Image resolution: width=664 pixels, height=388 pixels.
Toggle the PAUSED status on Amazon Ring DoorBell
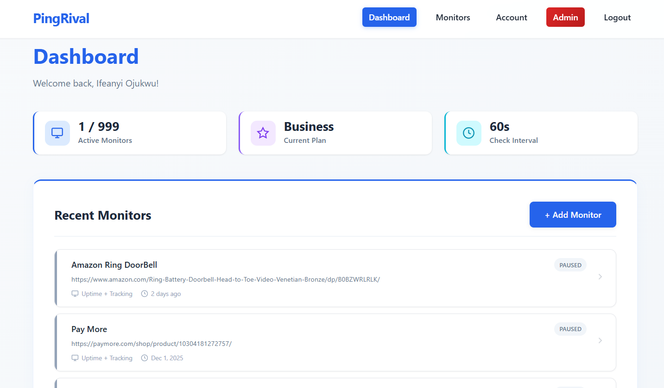(570, 265)
